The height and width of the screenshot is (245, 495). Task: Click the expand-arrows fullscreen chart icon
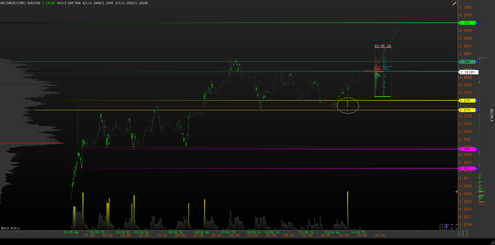coord(454,227)
